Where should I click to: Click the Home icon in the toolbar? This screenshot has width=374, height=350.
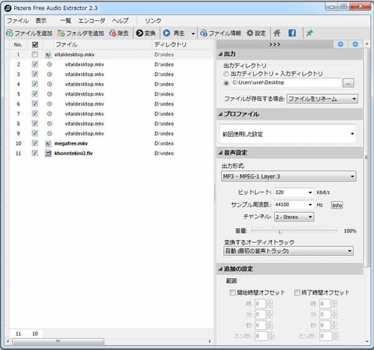pos(277,33)
